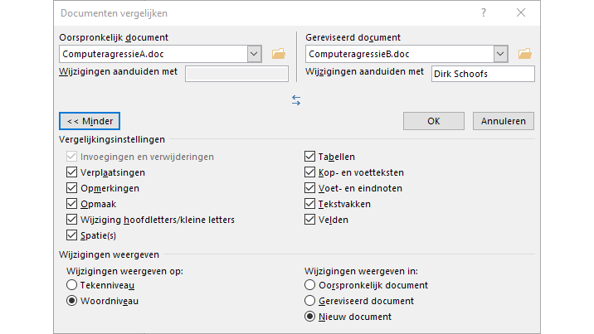Select the Tekenniveau radio button

(72, 285)
